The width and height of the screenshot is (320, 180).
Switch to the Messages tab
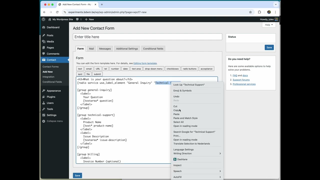coord(105,49)
